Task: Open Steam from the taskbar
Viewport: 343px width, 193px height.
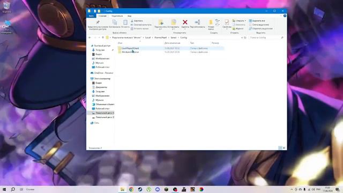Action: (x=140, y=189)
